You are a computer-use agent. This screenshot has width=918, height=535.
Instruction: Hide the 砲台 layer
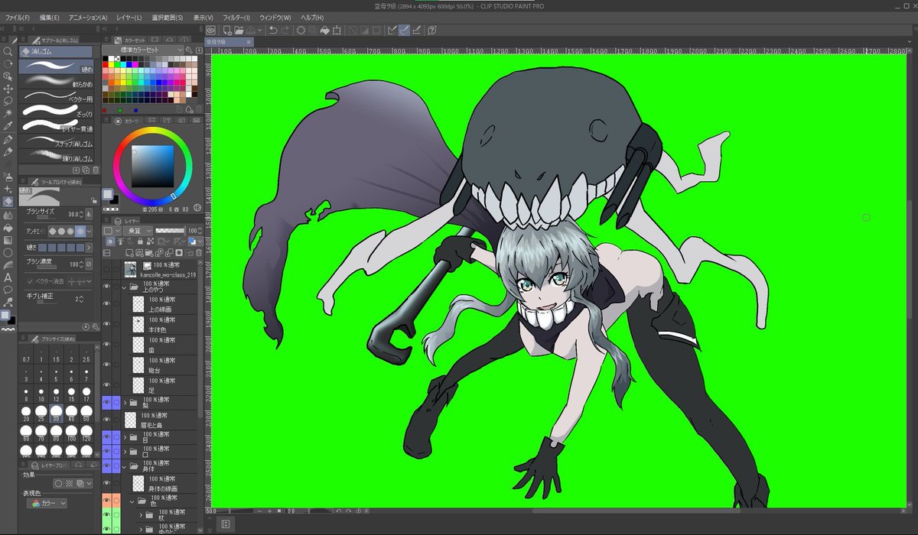pyautogui.click(x=106, y=365)
